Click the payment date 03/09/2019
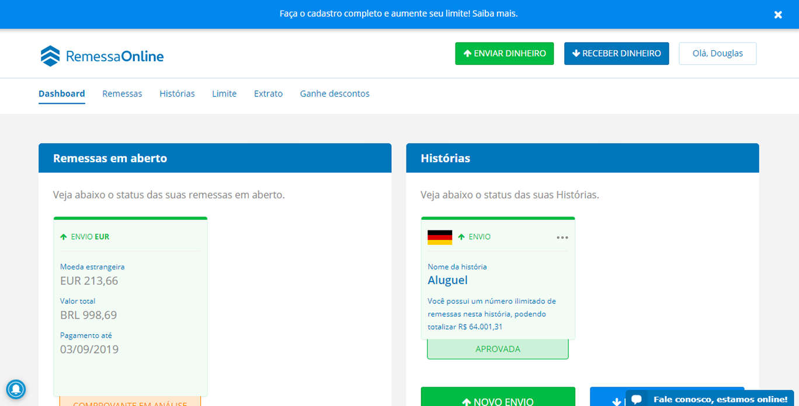The image size is (799, 406). point(89,349)
